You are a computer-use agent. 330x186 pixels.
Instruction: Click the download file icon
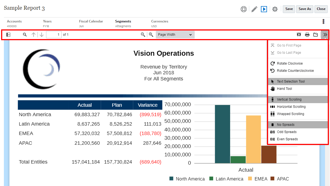click(x=316, y=35)
